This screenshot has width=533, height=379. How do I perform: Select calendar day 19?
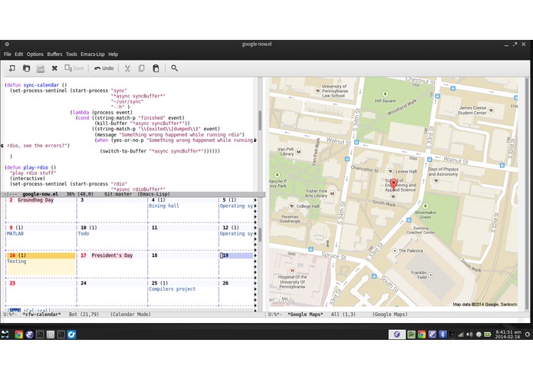click(236, 255)
